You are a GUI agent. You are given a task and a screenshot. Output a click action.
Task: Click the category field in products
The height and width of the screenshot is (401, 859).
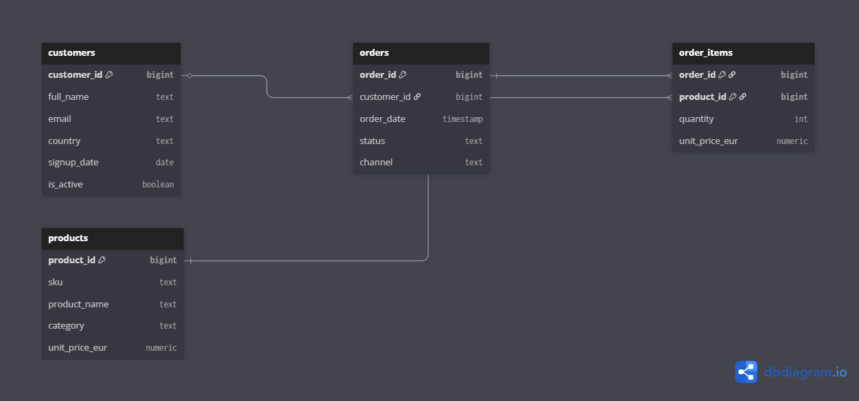point(112,326)
